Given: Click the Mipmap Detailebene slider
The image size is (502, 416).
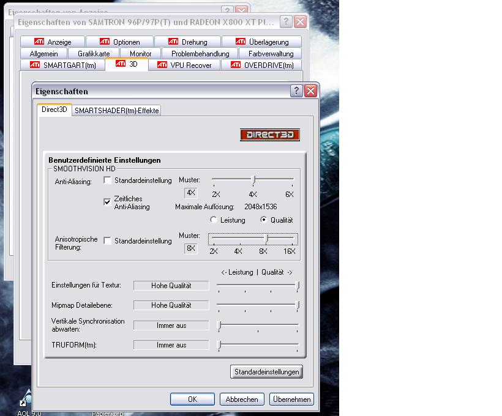Looking at the screenshot, I should point(258,306).
